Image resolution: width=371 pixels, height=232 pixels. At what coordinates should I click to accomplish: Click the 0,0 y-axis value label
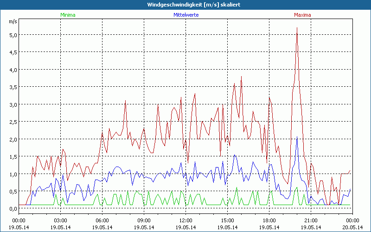click(13, 209)
